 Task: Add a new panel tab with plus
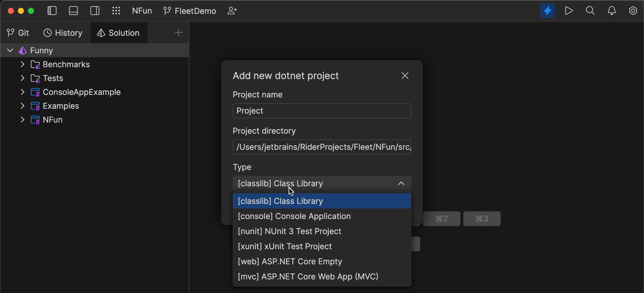178,33
